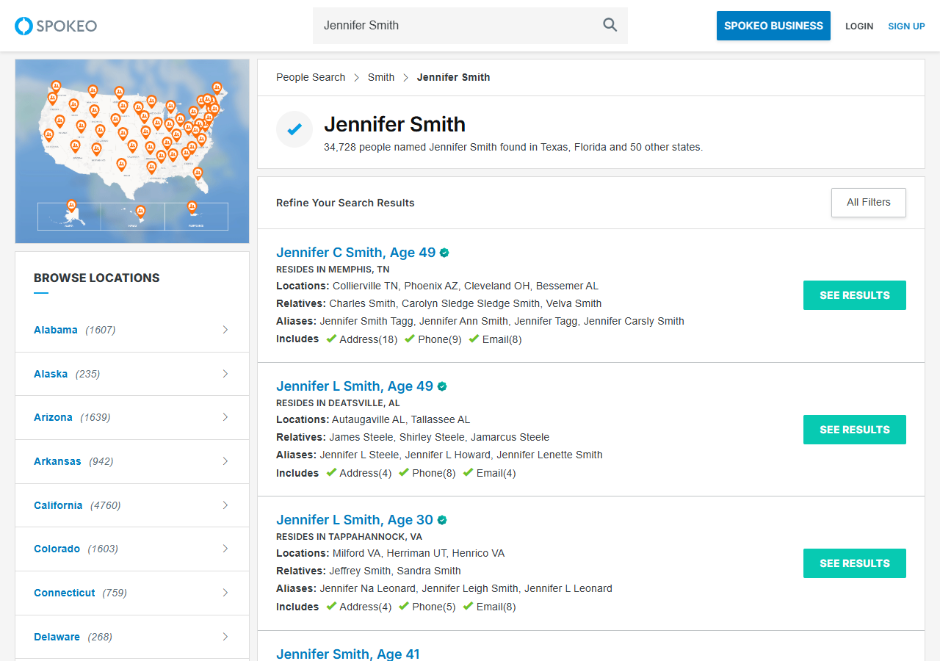Select the North Dakota map pin

120,93
